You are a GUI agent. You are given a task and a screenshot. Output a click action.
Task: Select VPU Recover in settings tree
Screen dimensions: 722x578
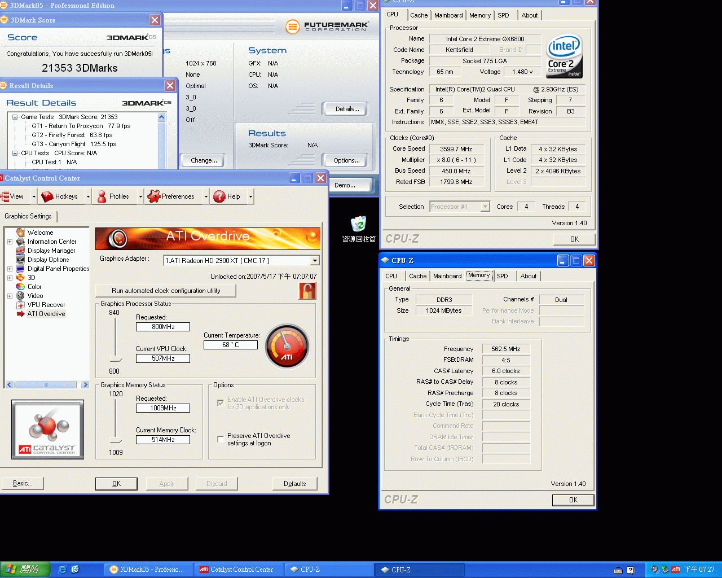coord(46,305)
